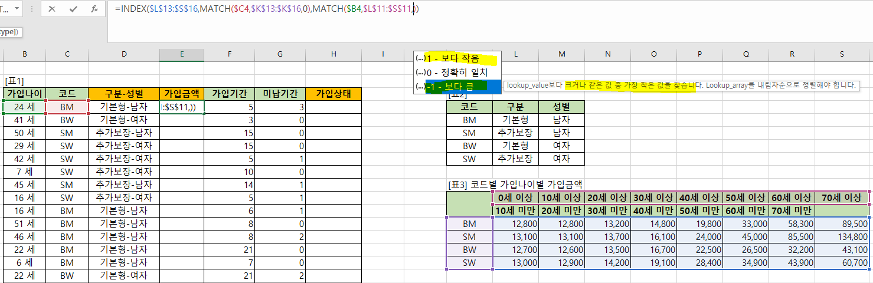
Task: Select the orange 가입상태 header cell
Action: [333, 94]
